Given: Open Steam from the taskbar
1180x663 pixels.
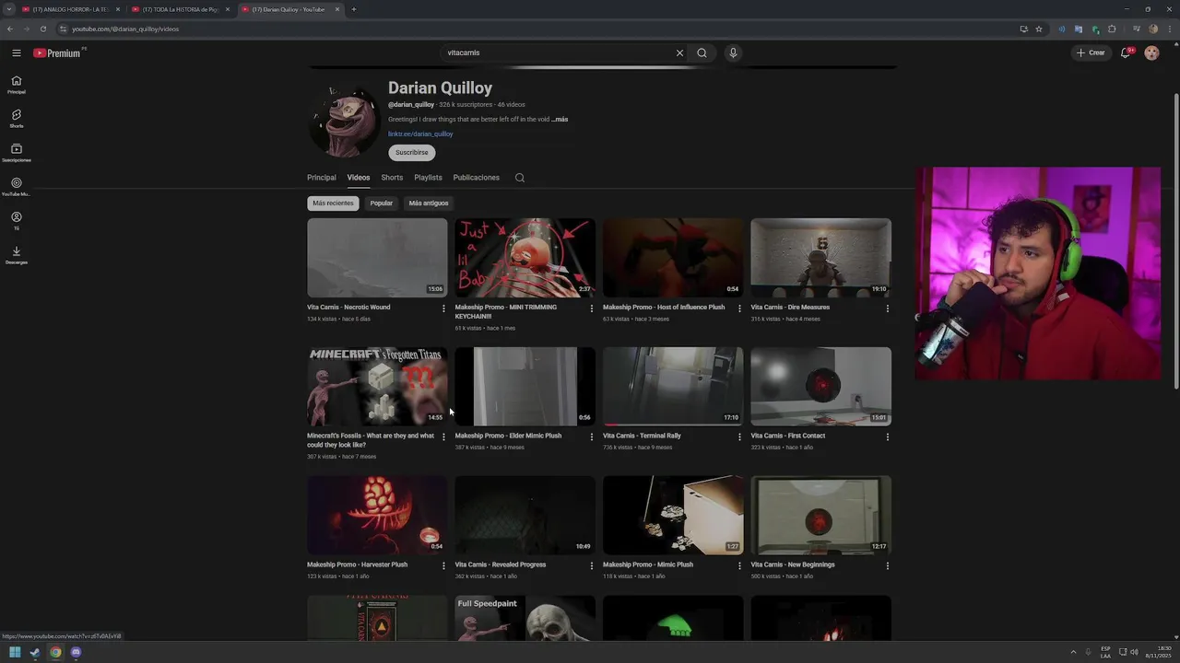Looking at the screenshot, I should coord(35,652).
